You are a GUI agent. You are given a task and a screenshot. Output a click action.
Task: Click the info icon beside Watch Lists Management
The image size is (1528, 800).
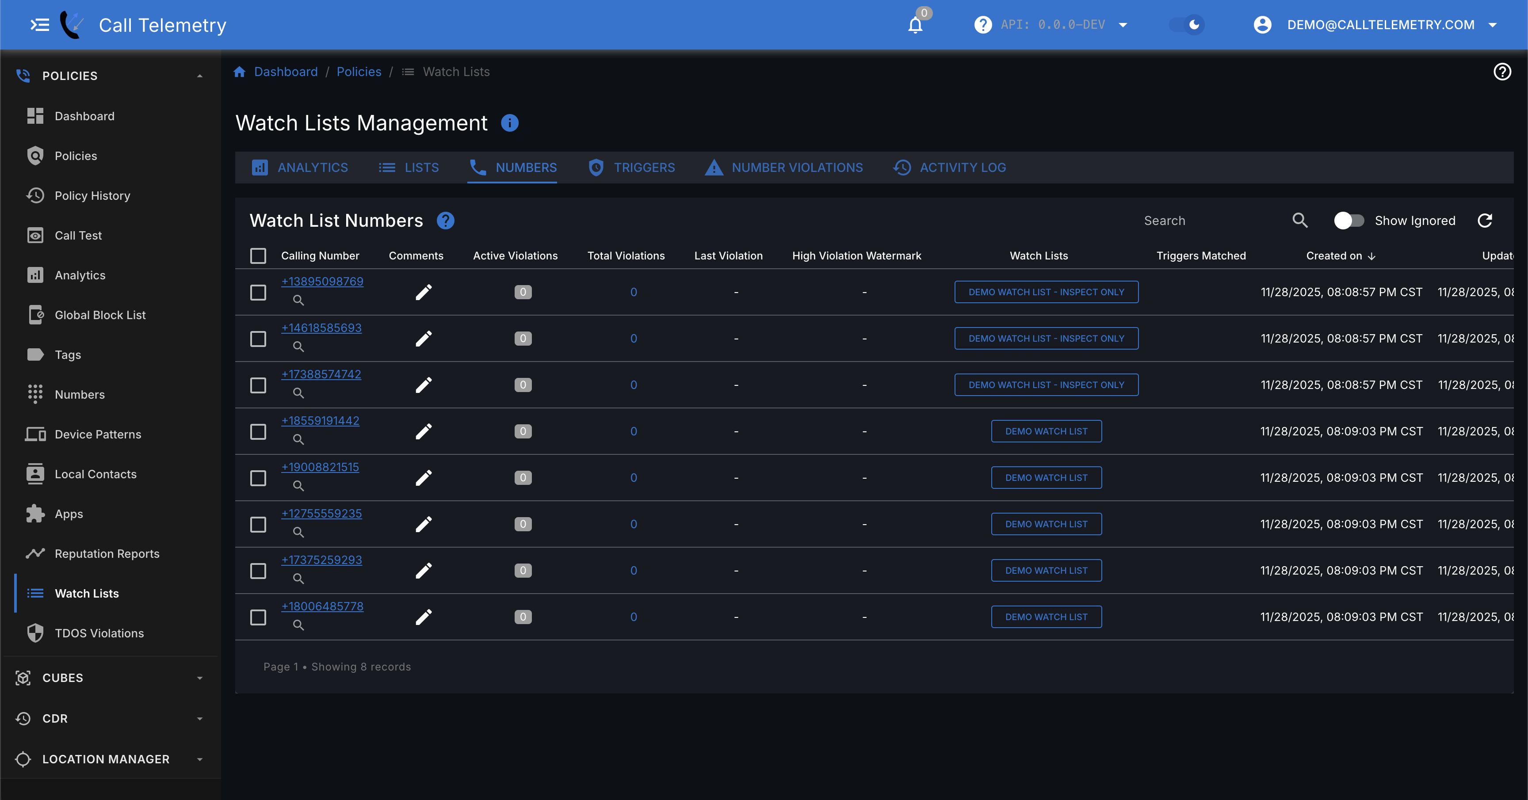tap(509, 123)
